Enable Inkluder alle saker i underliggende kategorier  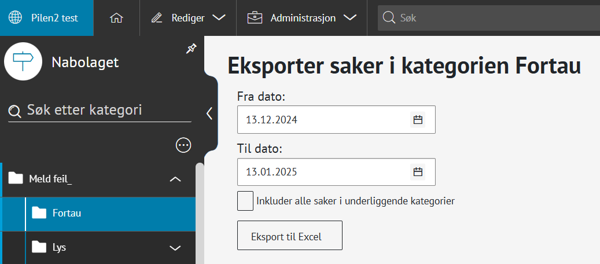(245, 201)
